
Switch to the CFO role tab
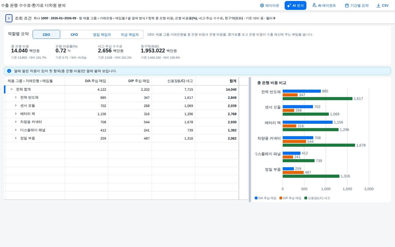74,35
